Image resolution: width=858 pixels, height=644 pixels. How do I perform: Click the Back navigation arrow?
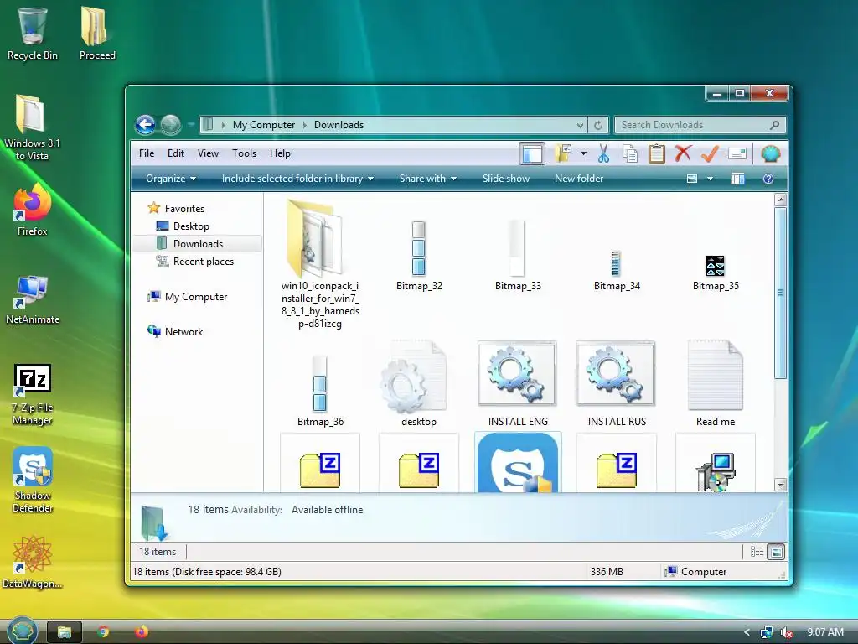coord(146,125)
